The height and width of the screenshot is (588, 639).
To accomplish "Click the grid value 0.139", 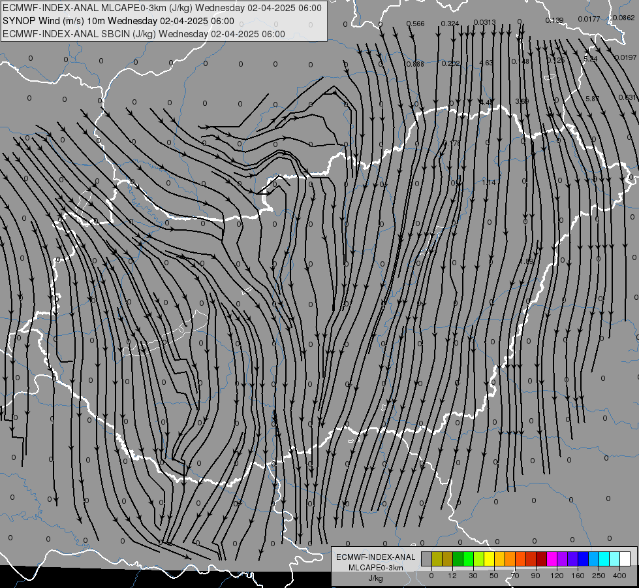I will click(x=554, y=20).
